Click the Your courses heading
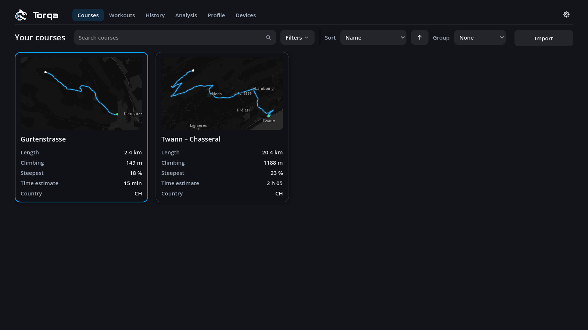Viewport: 588px width, 330px height. click(x=40, y=37)
